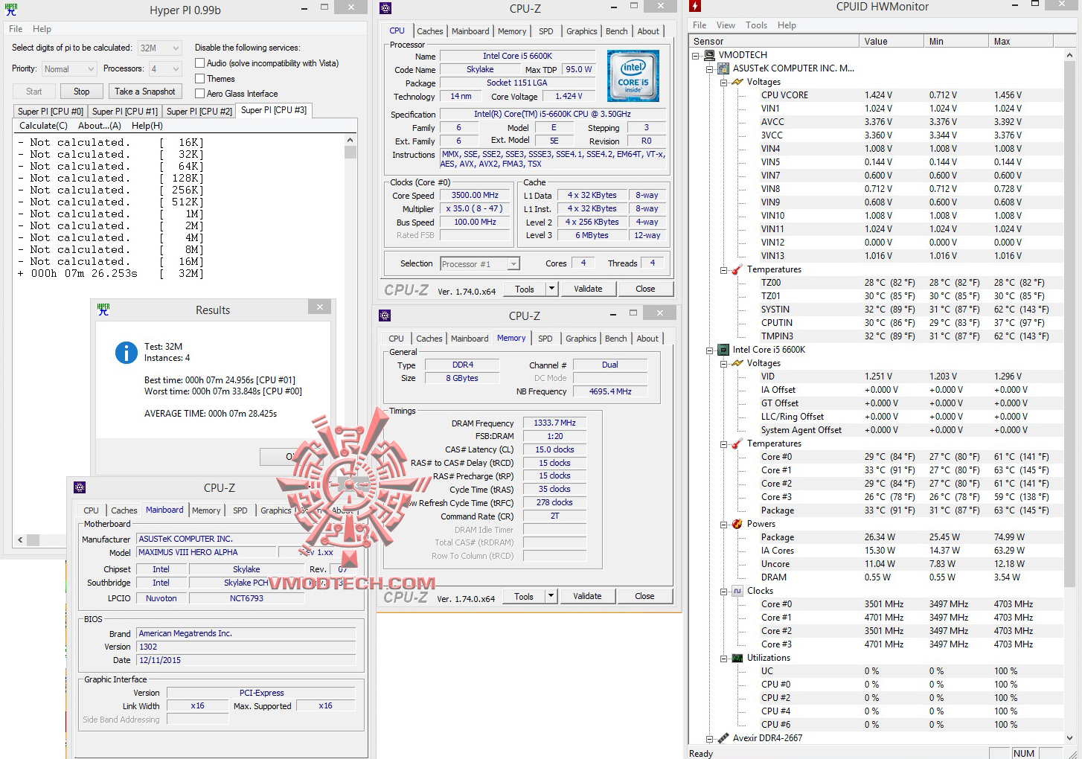This screenshot has height=759, width=1082.
Task: Click the CPU-Z Memory window title icon
Action: point(385,316)
